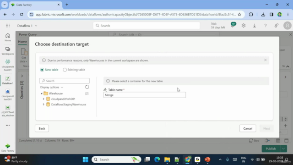This screenshot has width=293, height=165.
Task: Open the Publish dropdown arrow
Action: (283, 148)
